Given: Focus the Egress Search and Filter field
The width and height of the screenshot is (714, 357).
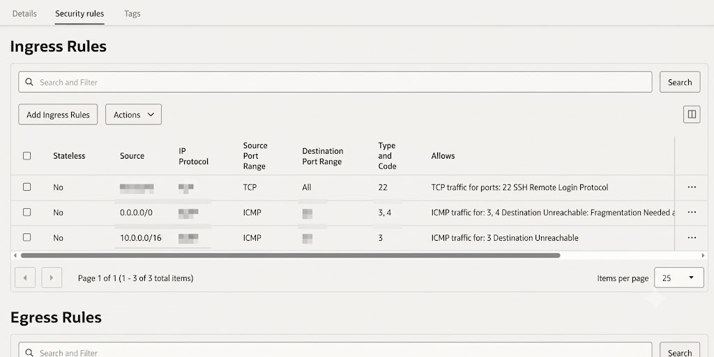Looking at the screenshot, I should pos(335,351).
